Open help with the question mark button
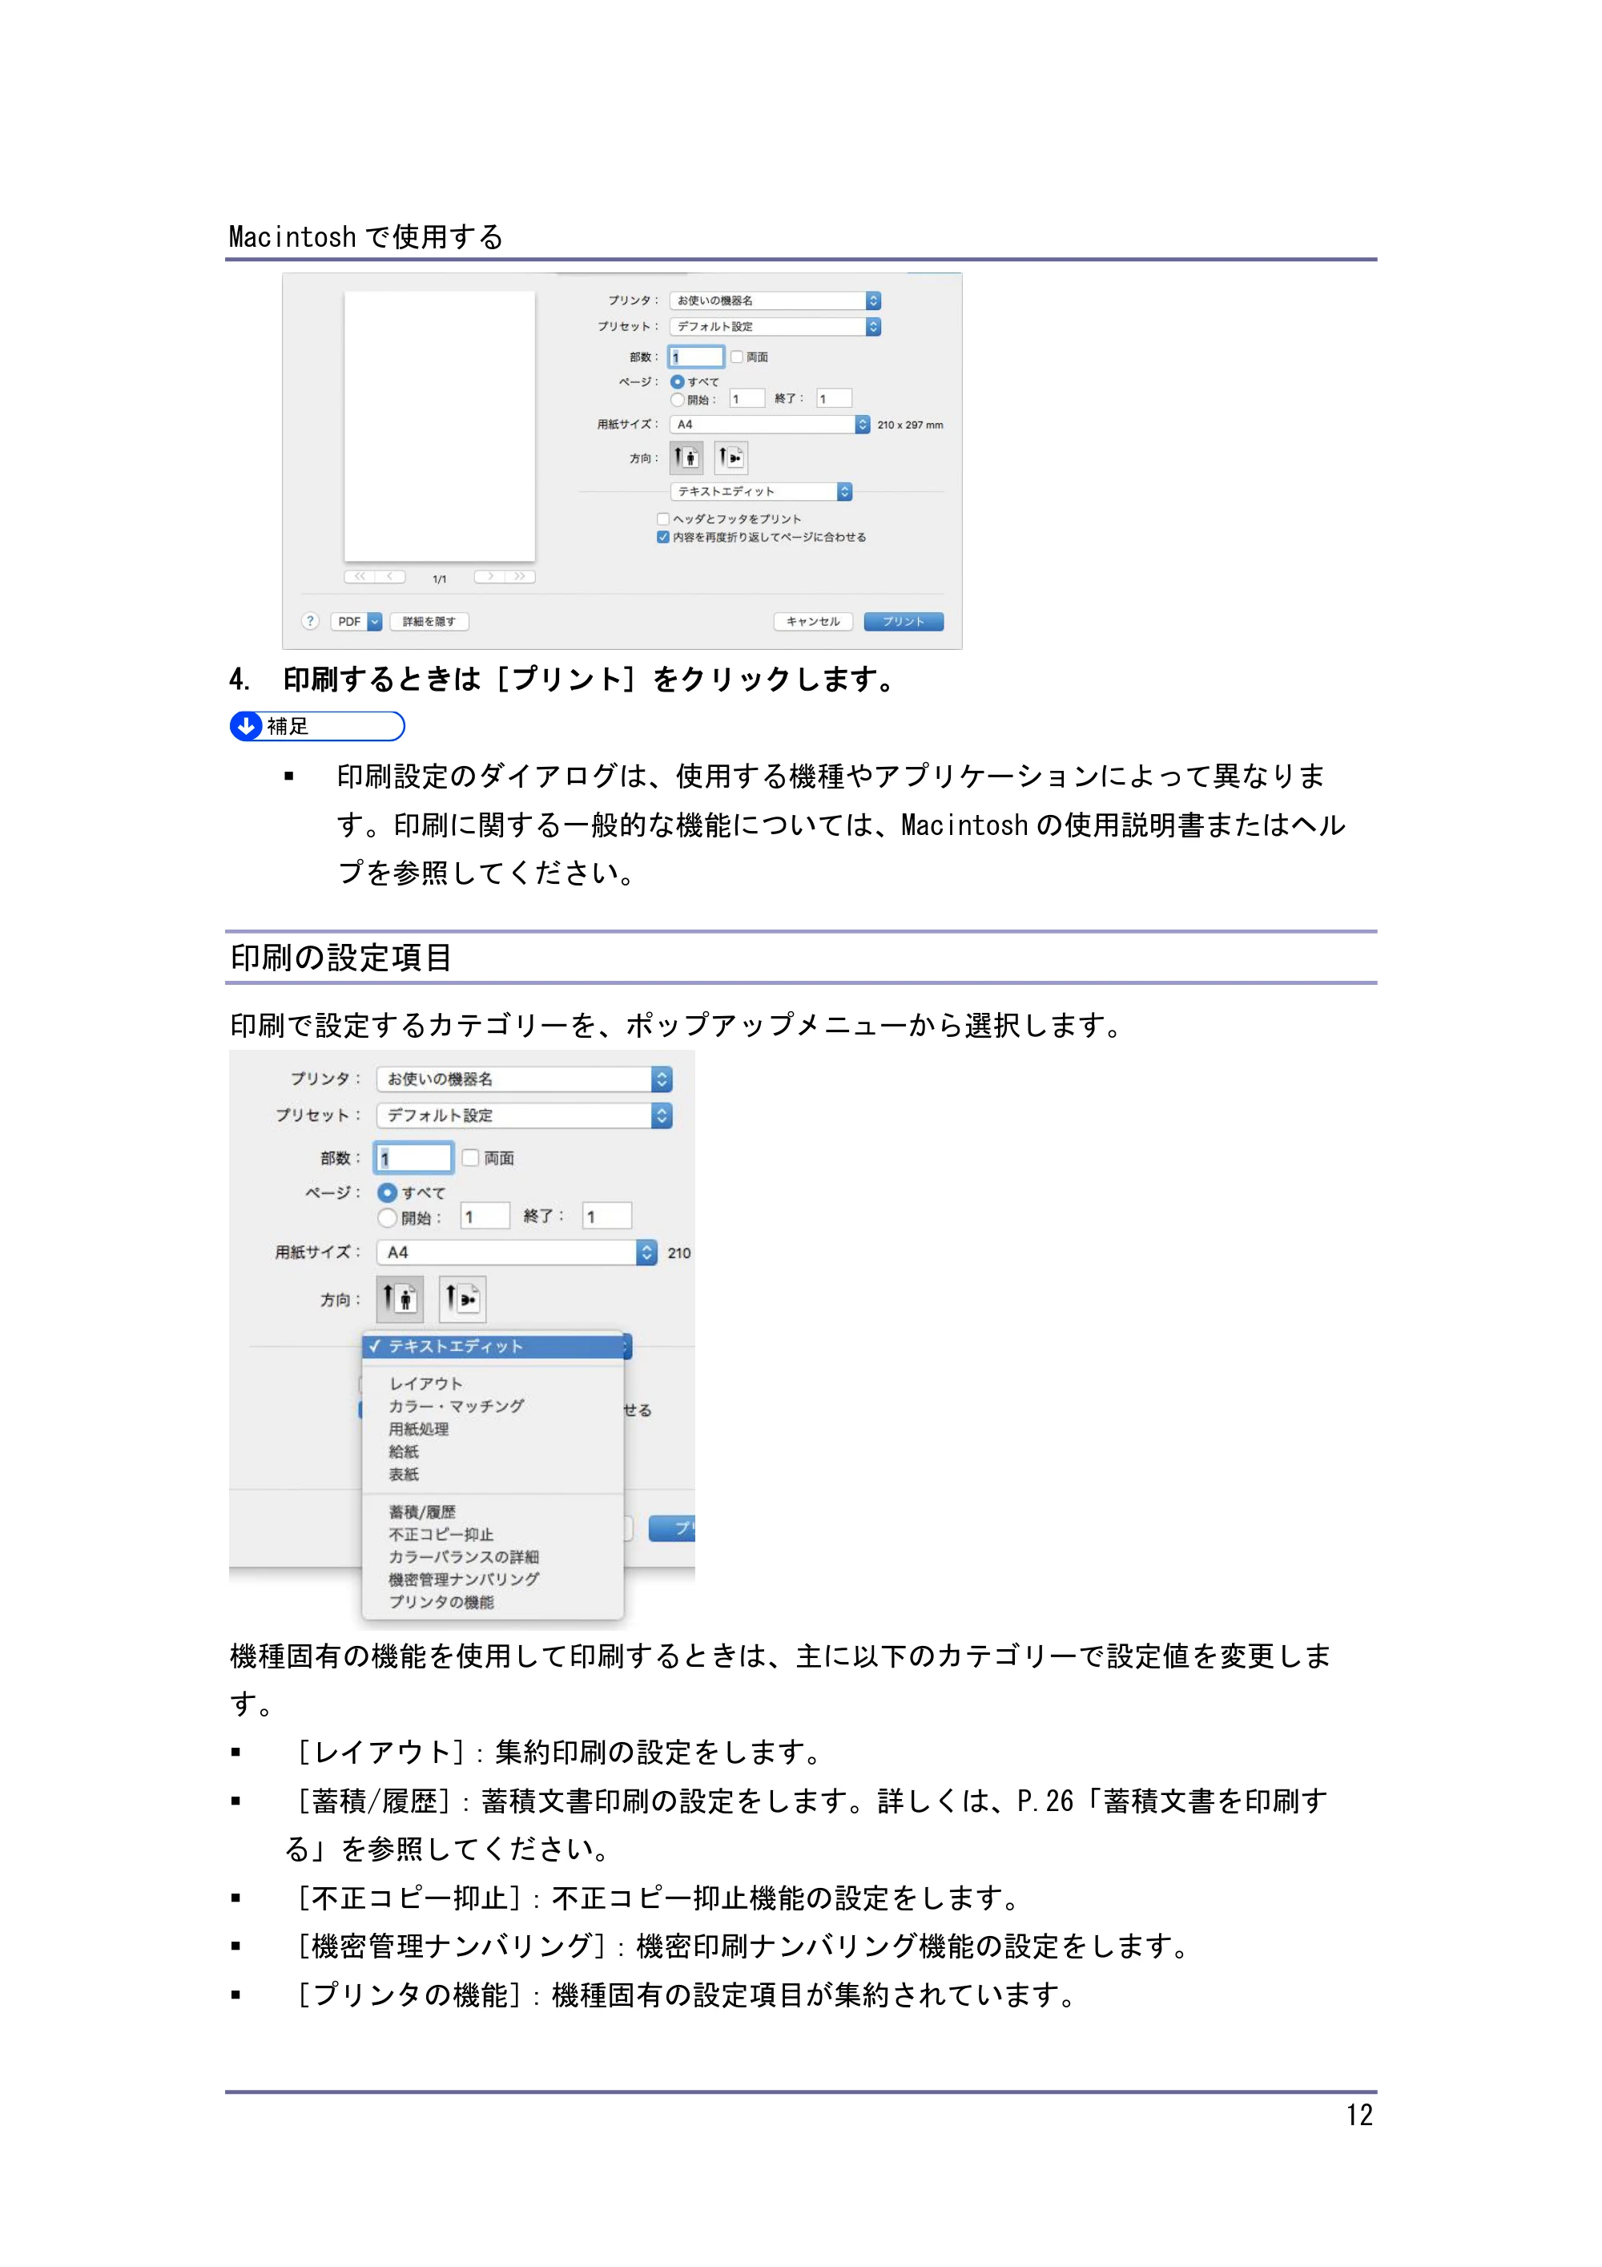 (x=310, y=621)
